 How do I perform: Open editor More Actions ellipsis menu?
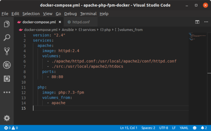point(206,22)
